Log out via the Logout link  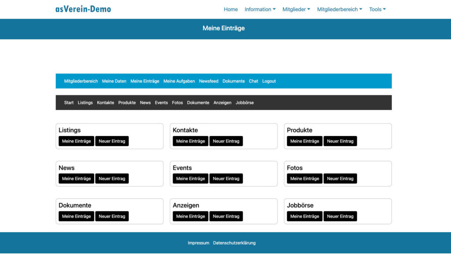pos(269,81)
